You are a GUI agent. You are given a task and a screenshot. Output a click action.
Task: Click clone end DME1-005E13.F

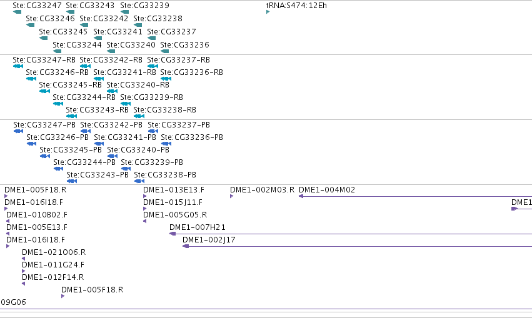(37, 227)
